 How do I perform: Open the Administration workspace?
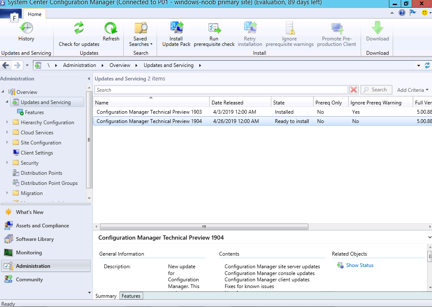coord(46,266)
